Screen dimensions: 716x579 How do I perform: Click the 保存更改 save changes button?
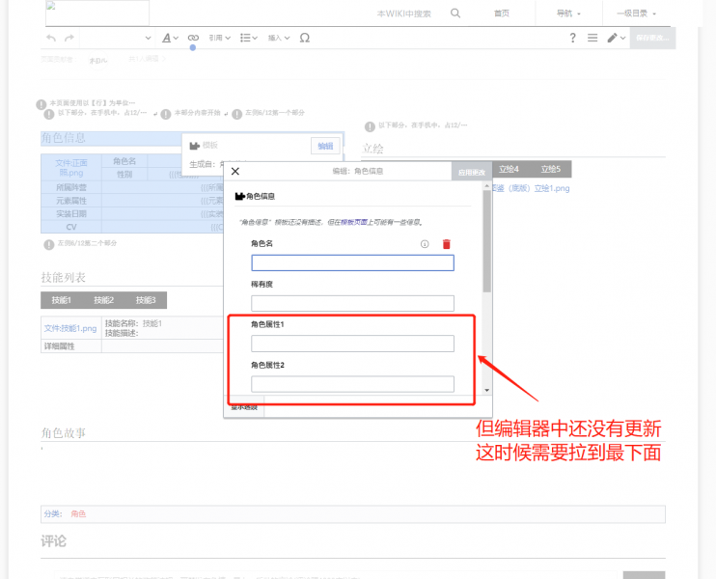pos(652,38)
